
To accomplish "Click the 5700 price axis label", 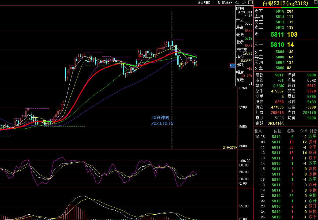I will click(243, 107).
